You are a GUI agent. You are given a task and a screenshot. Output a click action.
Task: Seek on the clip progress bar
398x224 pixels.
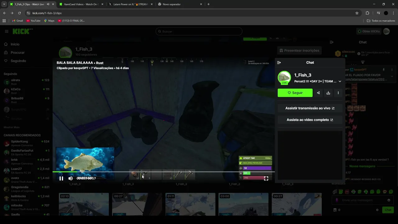(164, 172)
